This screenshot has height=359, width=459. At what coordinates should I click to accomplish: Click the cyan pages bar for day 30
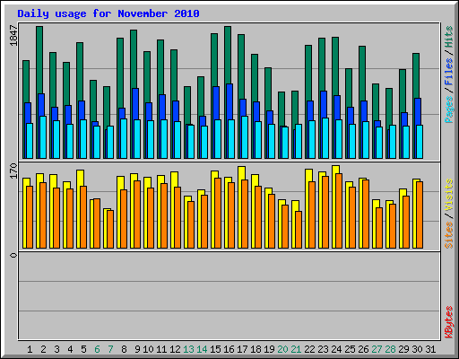420,142
